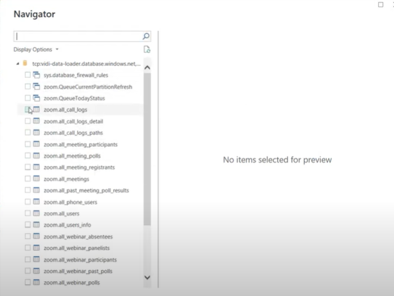
Task: Check the zoom.all_call_logs checkbox
Action: click(28, 110)
